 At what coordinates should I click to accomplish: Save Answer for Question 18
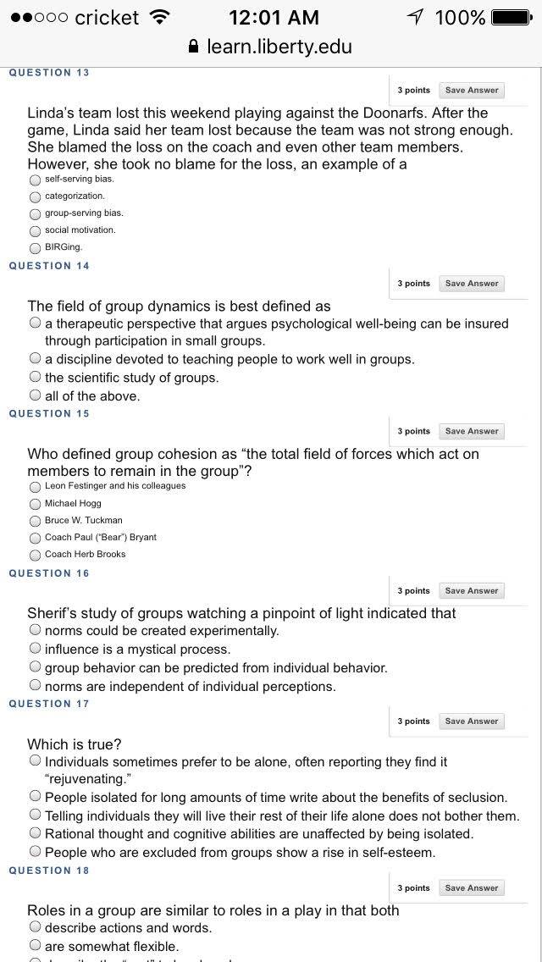(472, 888)
